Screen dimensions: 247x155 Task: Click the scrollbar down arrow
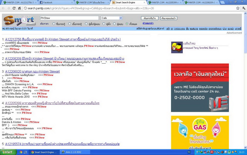click(245, 147)
